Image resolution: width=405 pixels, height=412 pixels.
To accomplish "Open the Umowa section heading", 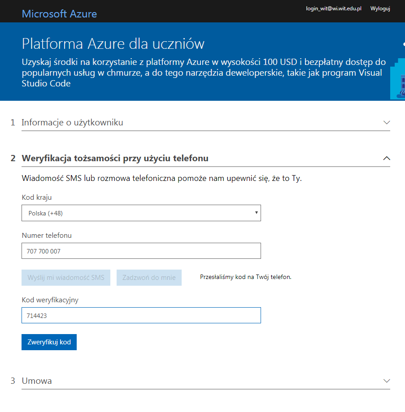I will tap(37, 381).
